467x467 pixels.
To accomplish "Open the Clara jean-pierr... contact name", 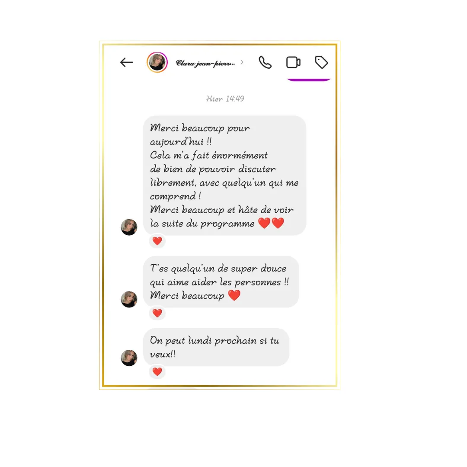I will tap(205, 63).
